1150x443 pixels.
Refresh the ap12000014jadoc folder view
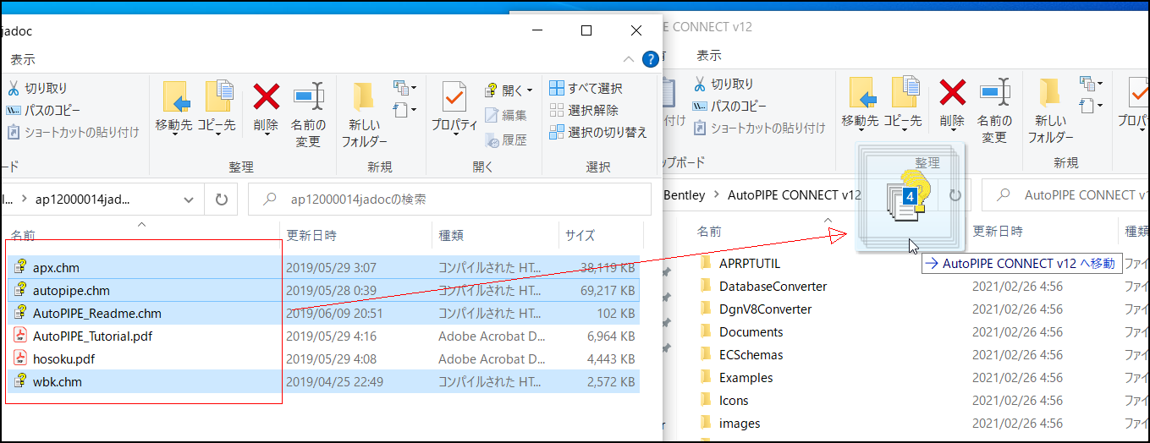tap(222, 200)
